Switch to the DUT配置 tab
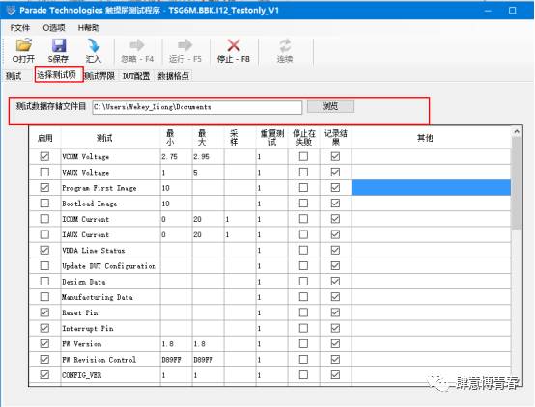 point(136,76)
